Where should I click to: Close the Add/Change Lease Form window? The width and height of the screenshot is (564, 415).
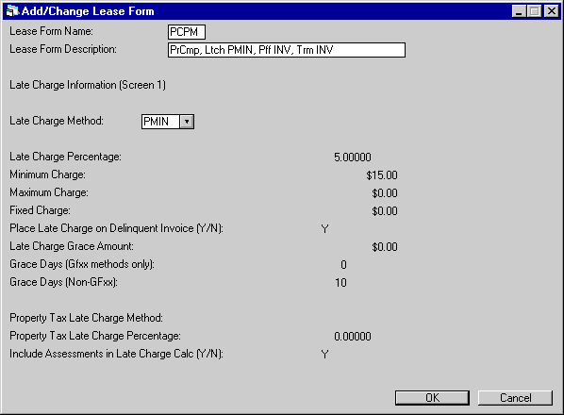[x=551, y=11]
